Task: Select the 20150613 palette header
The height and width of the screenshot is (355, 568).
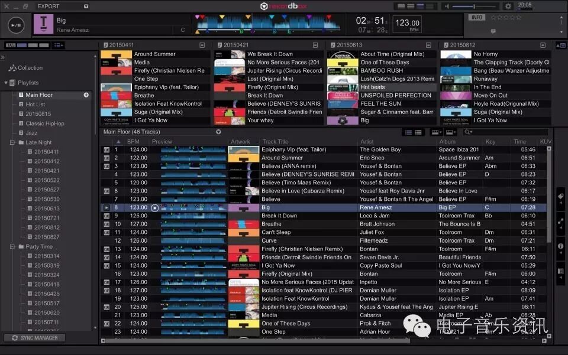Action: [x=349, y=45]
